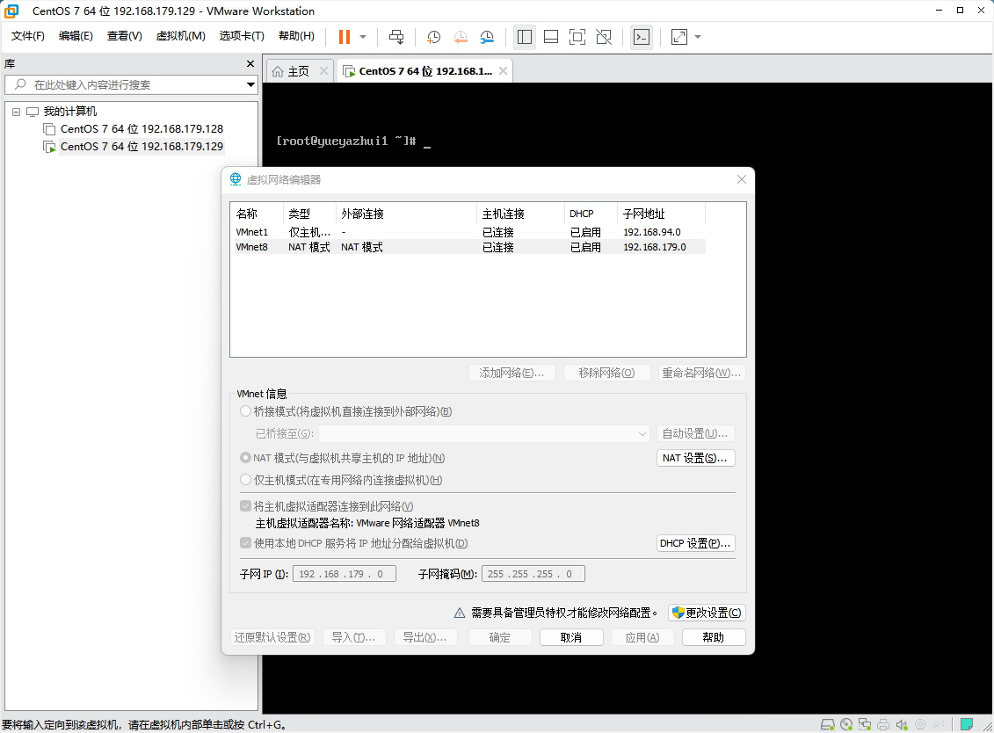This screenshot has width=994, height=733.
Task: Close the 库 library panel
Action: (250, 63)
